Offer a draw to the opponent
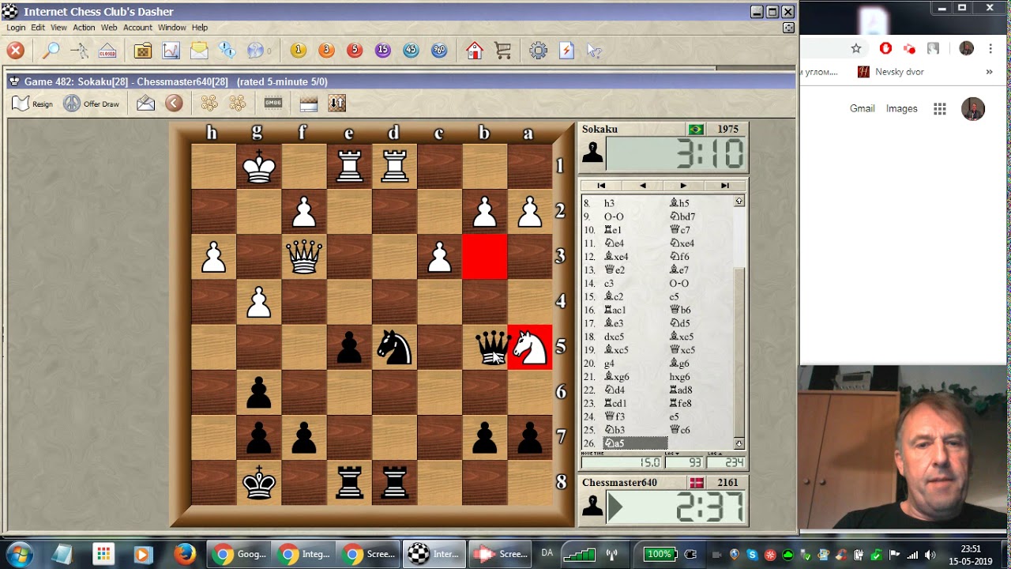 point(92,104)
